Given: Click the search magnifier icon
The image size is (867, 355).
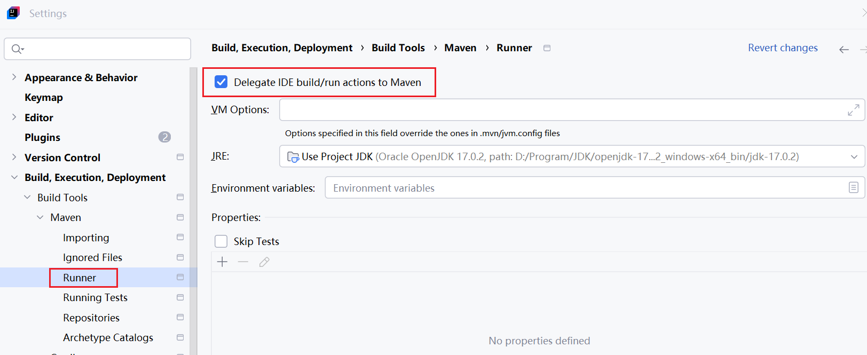Looking at the screenshot, I should point(17,49).
